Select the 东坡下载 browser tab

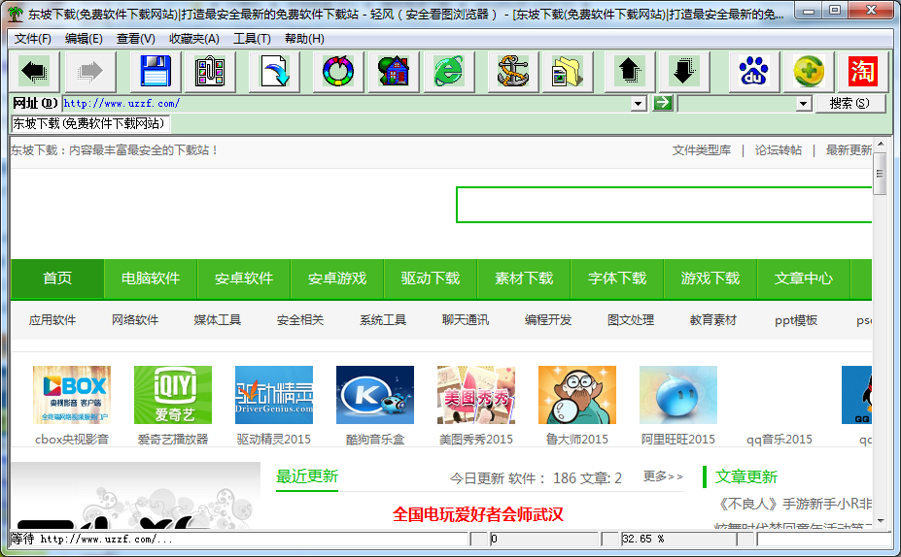click(90, 123)
